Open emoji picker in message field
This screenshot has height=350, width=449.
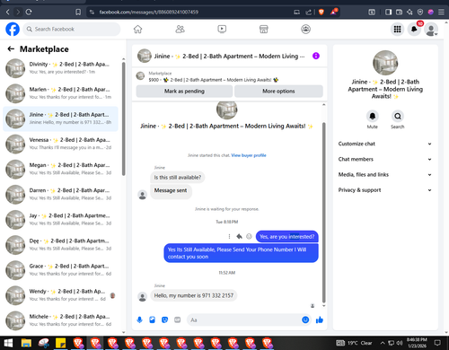coord(305,319)
